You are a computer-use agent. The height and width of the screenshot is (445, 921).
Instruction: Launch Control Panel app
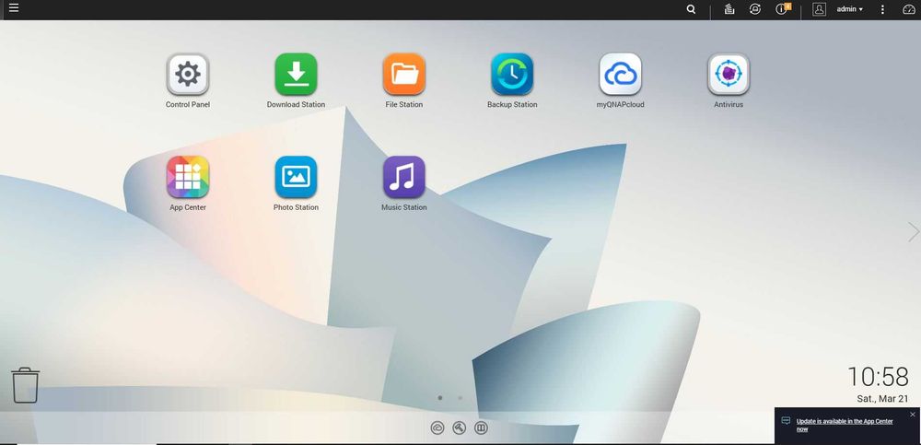(x=188, y=74)
